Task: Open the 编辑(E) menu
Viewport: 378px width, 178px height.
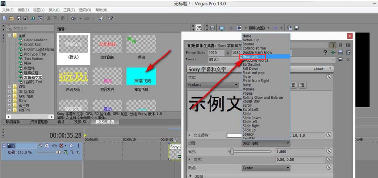Action: click(23, 10)
